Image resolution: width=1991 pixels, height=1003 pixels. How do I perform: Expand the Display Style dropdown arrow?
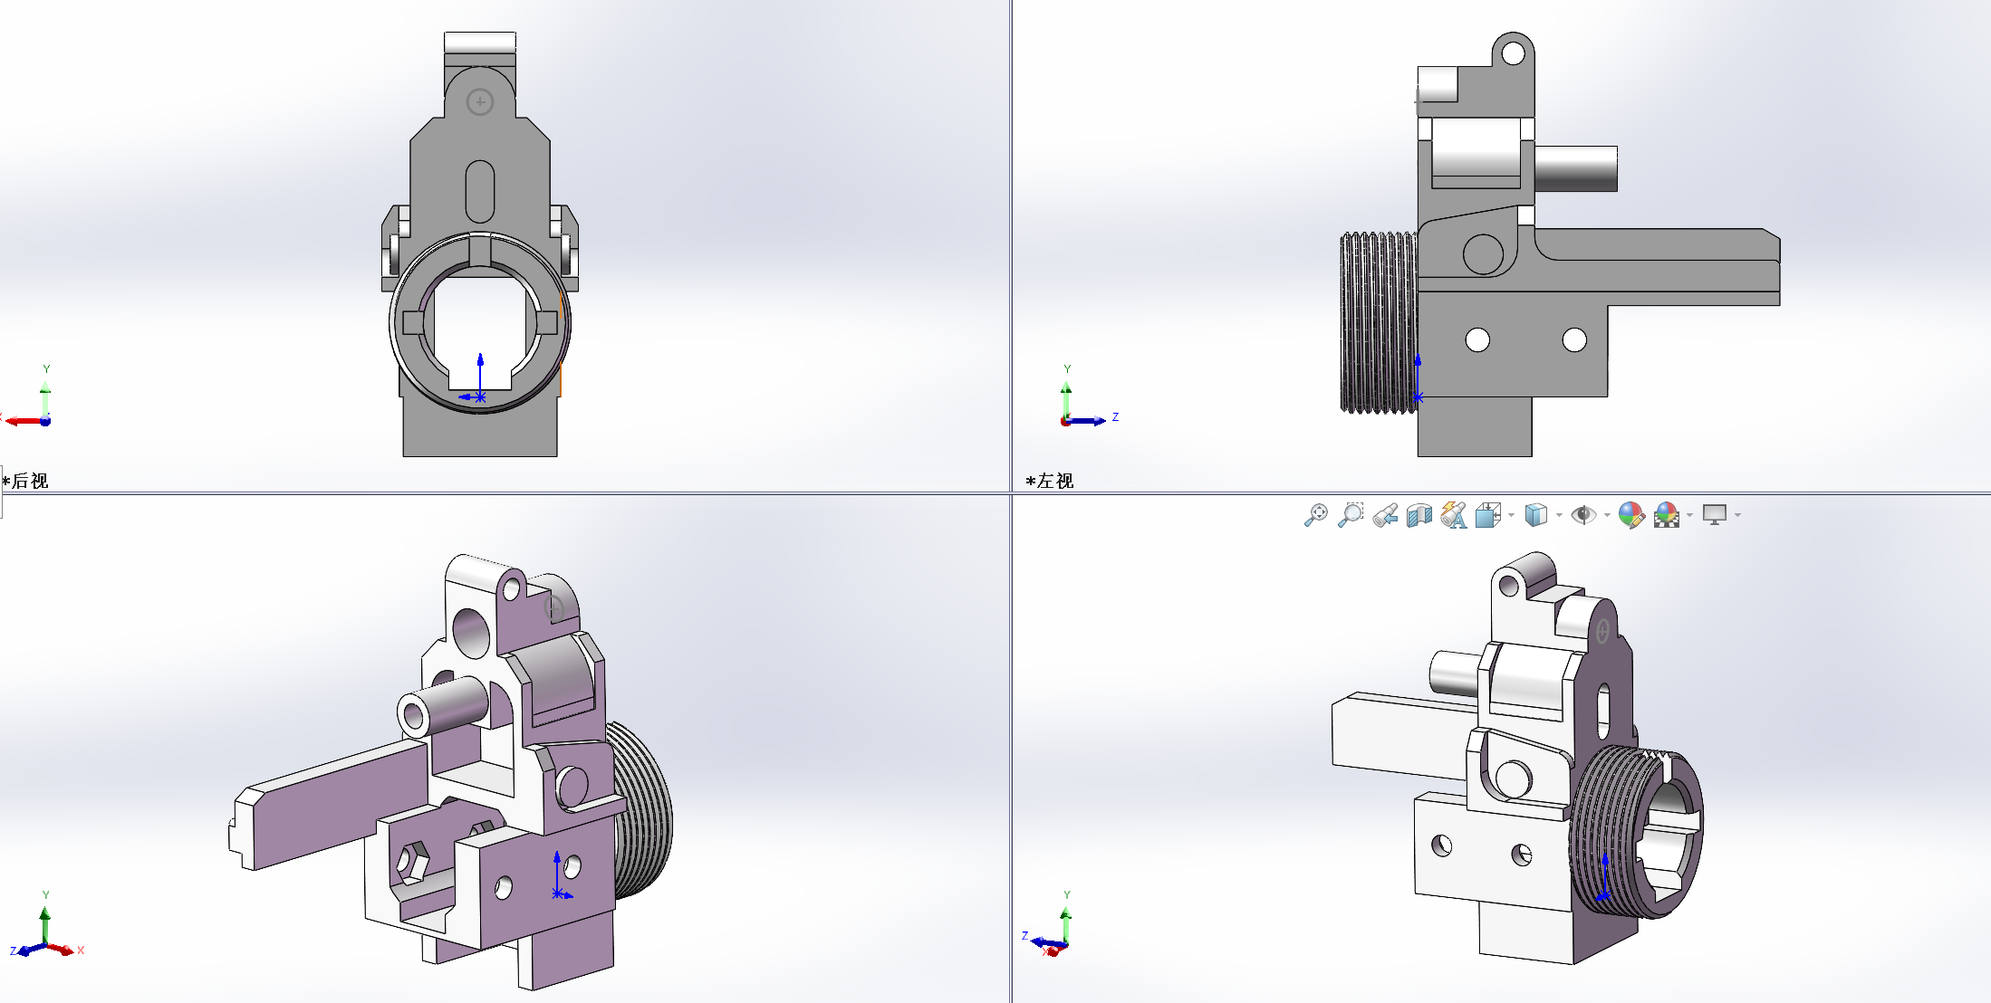(1559, 515)
